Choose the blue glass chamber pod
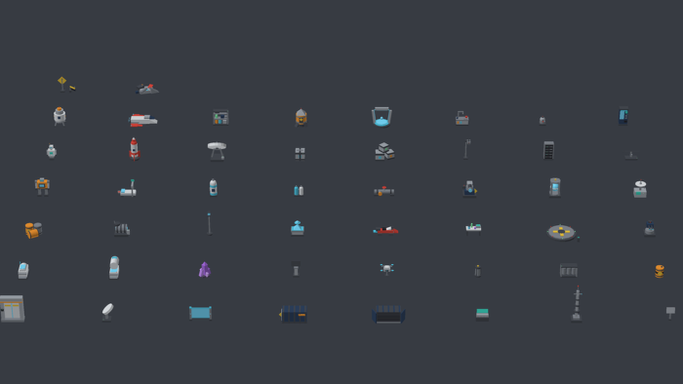683x384 pixels. [x=555, y=187]
